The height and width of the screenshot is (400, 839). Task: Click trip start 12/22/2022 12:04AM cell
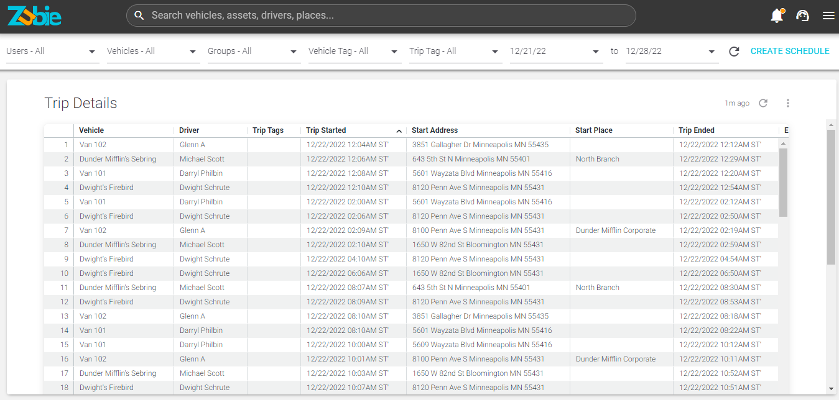348,145
